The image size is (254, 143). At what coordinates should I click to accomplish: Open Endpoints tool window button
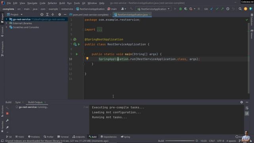click(79, 137)
